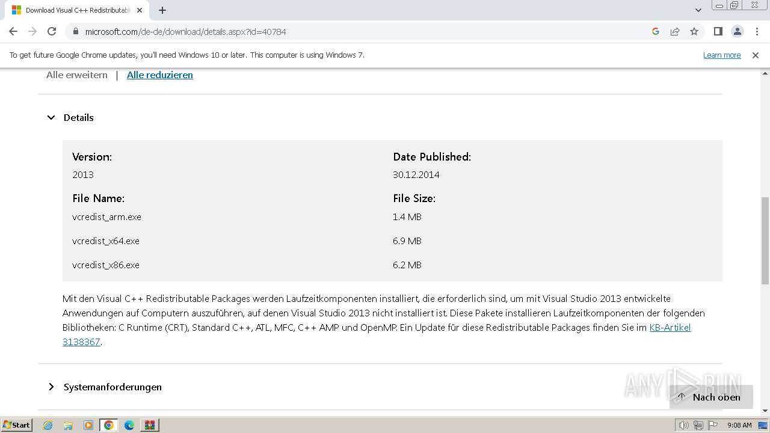The image size is (770, 433).
Task: Expand the Systemanforderungen section
Action: pyautogui.click(x=104, y=387)
